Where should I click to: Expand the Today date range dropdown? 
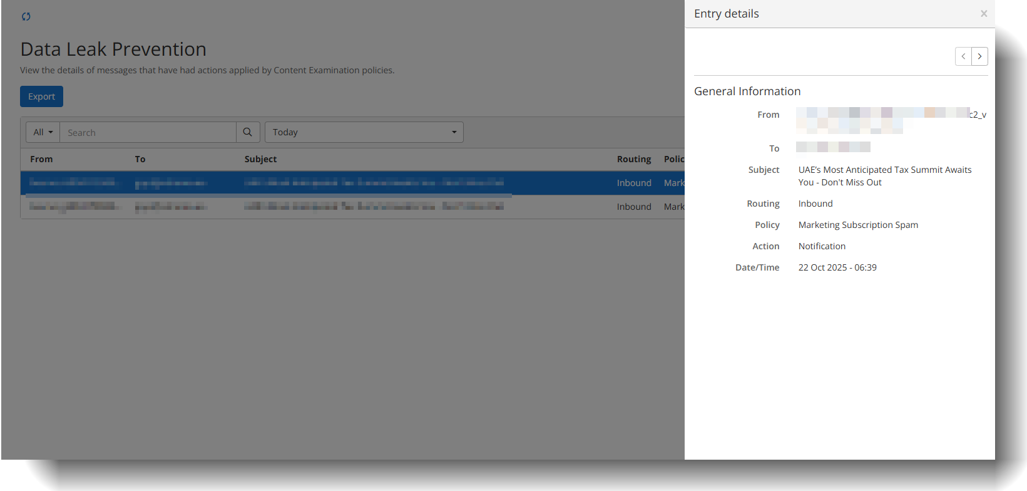click(364, 132)
